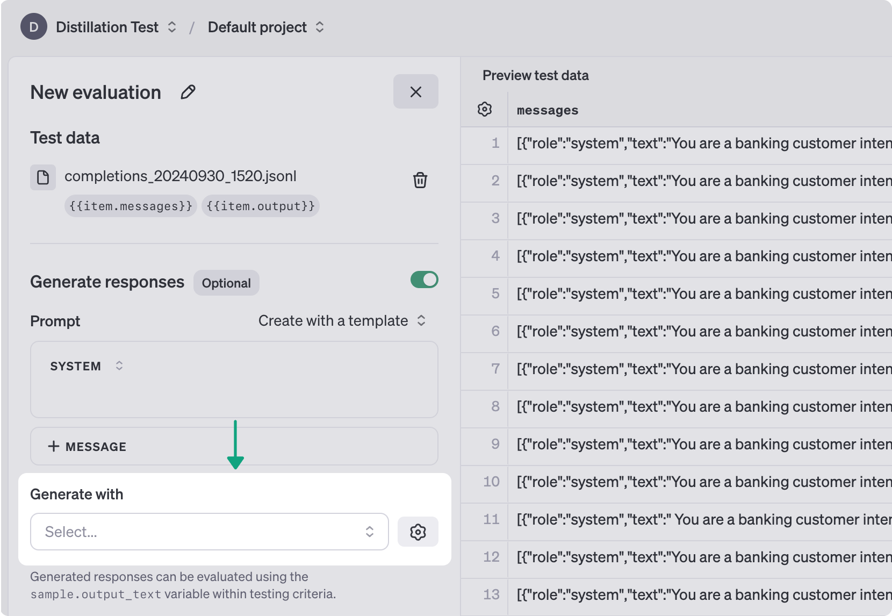Close the New evaluation panel
The width and height of the screenshot is (892, 616).
[415, 92]
